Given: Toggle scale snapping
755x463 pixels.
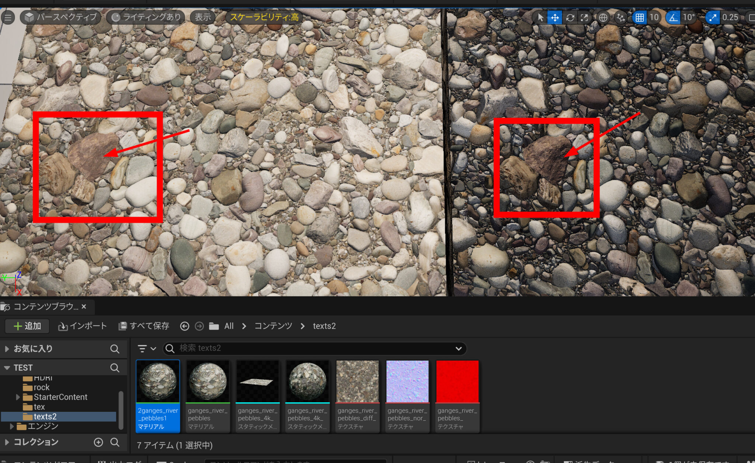Looking at the screenshot, I should [x=712, y=17].
